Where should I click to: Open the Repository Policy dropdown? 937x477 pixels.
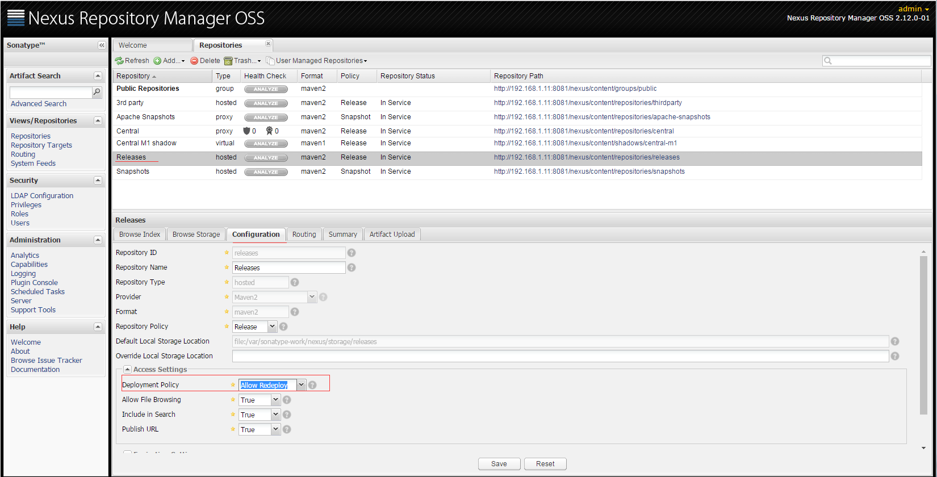[272, 327]
